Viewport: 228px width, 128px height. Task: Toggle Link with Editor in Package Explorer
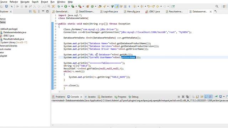(x=35, y=11)
